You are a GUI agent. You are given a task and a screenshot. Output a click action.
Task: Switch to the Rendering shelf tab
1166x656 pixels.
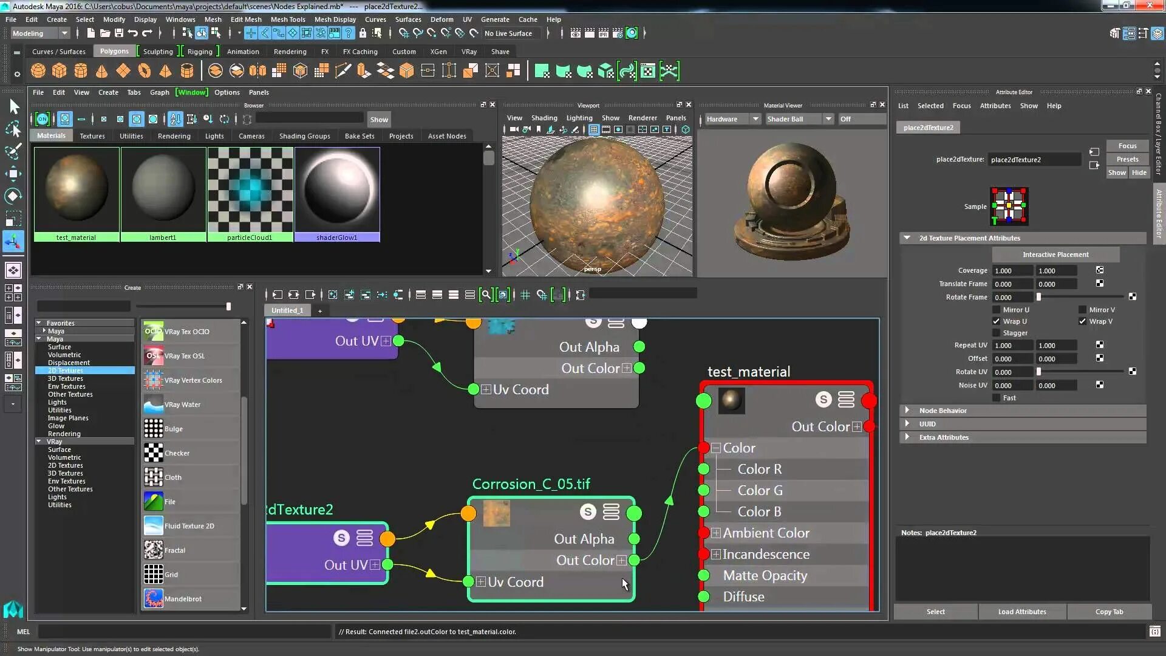pos(290,52)
